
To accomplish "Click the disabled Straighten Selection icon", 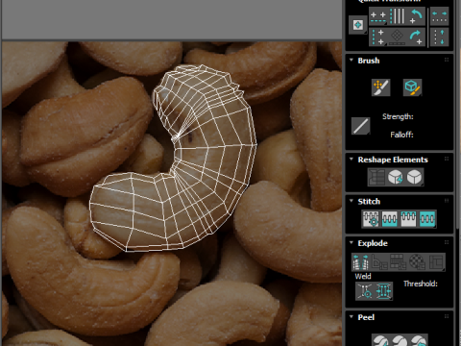I will [x=376, y=177].
